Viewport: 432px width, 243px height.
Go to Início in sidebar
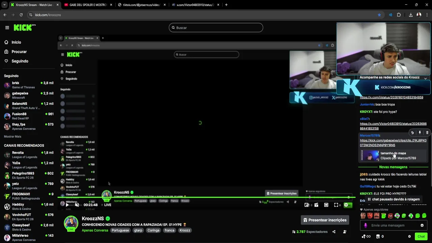coord(13,42)
